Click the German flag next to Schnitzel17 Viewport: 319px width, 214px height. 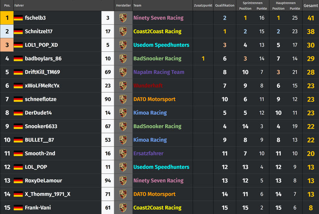pos(18,32)
